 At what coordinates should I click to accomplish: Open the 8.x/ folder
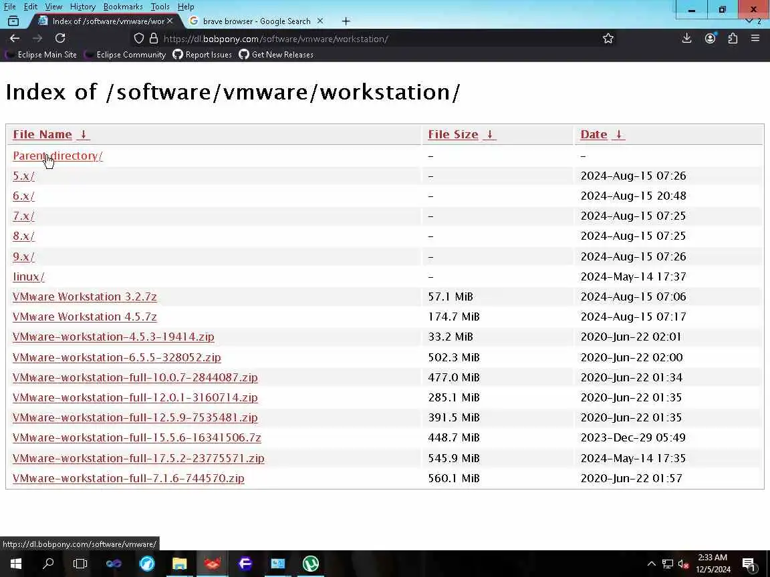[23, 236]
